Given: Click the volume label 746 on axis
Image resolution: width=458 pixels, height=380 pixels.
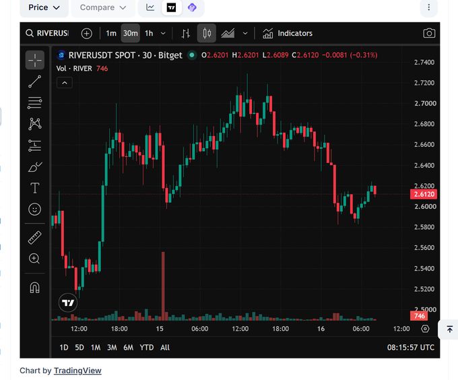Looking at the screenshot, I should 419,316.
